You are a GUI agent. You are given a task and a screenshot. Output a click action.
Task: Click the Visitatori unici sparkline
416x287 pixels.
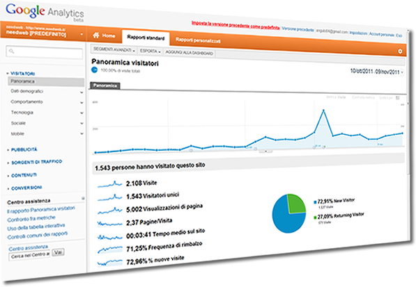tap(109, 197)
